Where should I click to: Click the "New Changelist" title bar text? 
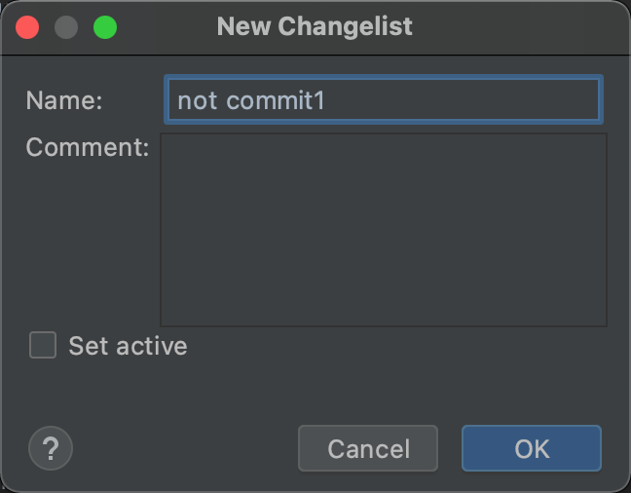(x=315, y=26)
